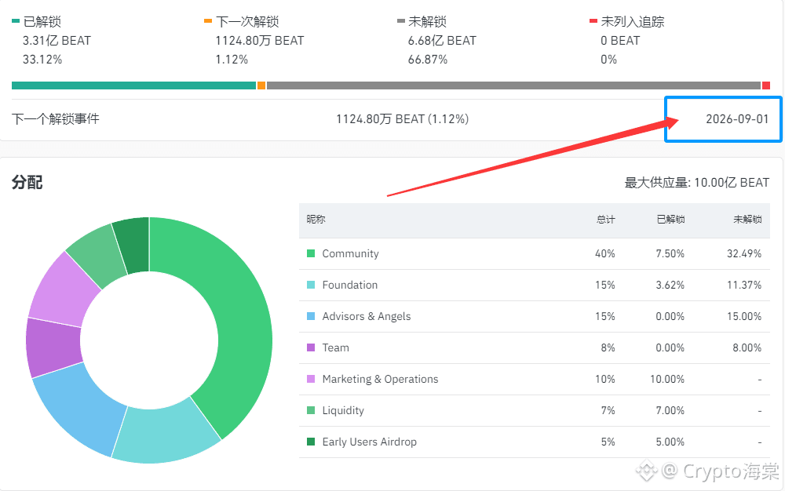785x491 pixels.
Task: Click the Early Users Airdrop legend swatch
Action: point(311,442)
